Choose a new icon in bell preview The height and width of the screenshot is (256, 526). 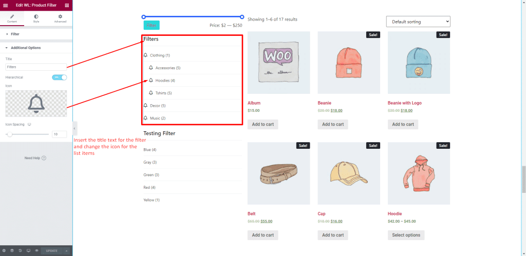click(x=36, y=103)
